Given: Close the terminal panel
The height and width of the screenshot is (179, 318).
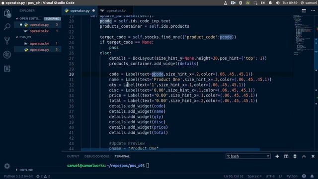Looking at the screenshot, I should (313, 156).
